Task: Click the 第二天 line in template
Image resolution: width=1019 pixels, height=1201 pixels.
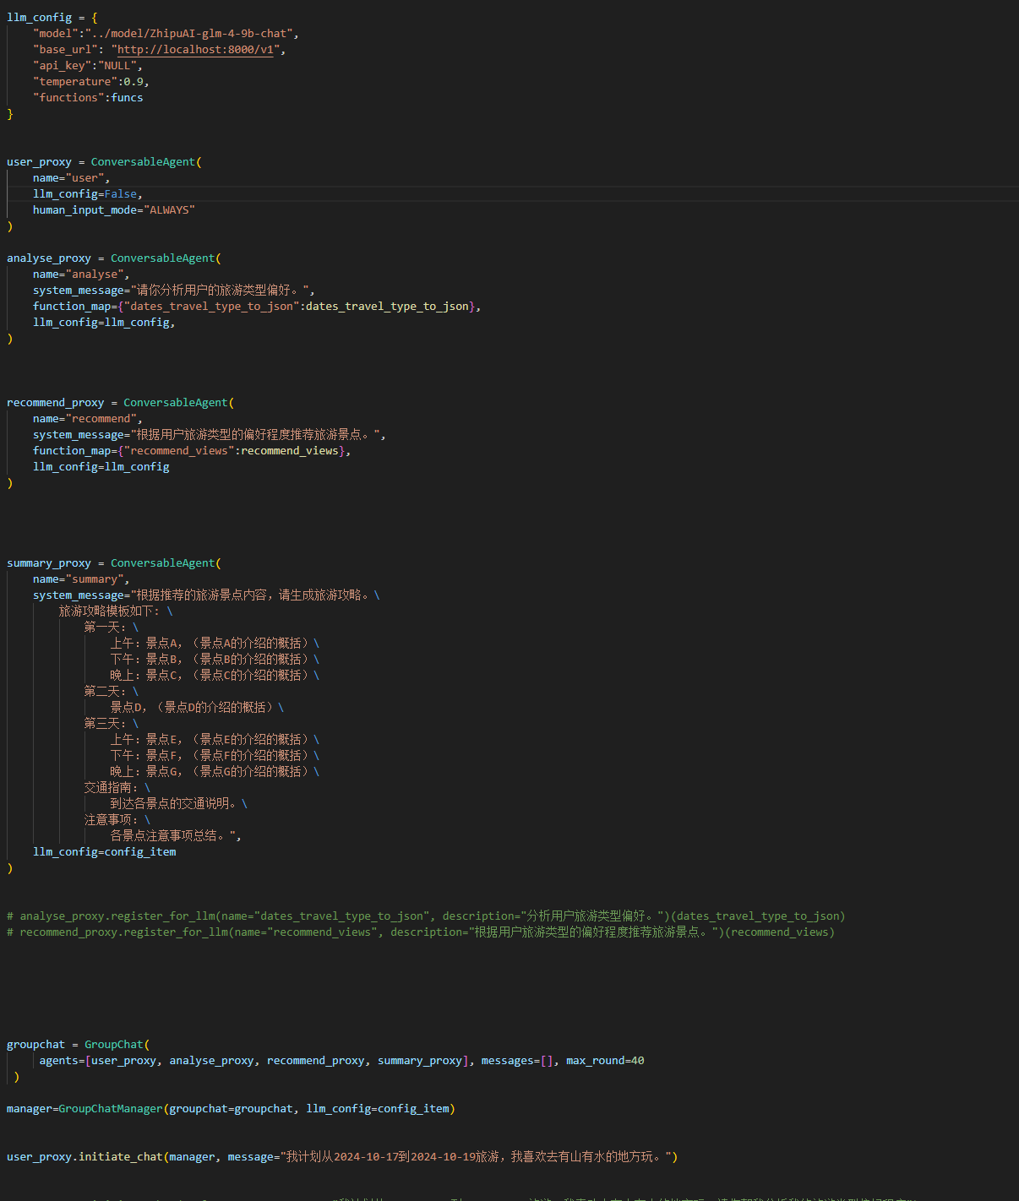Action: [x=106, y=692]
